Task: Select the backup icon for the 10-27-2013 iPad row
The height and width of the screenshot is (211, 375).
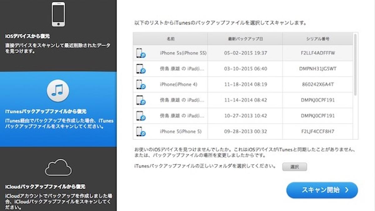Action: click(141, 116)
